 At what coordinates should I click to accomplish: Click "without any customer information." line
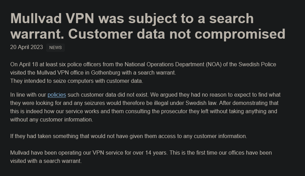[51, 120]
